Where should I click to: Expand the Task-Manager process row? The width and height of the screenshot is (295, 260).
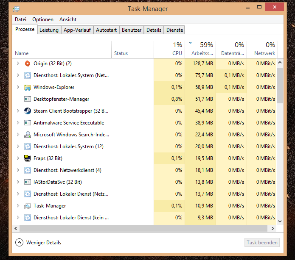[x=18, y=205]
